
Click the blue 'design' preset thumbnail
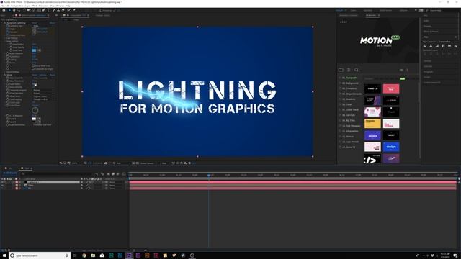[x=391, y=147]
